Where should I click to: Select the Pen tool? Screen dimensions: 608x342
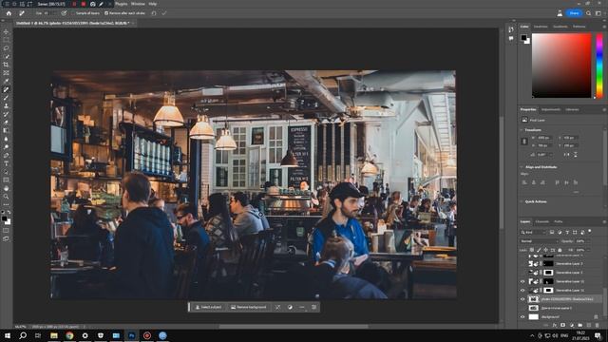click(6, 156)
